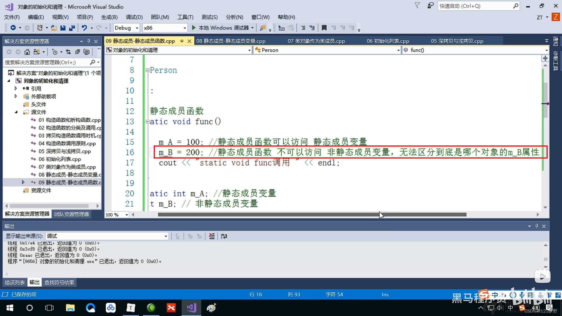
Task: Click the New Project toolbar icon
Action: click(x=40, y=28)
